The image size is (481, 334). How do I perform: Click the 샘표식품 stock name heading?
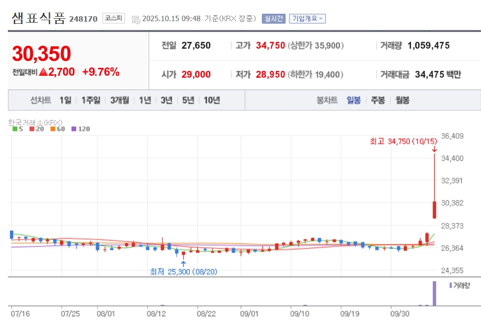[38, 18]
